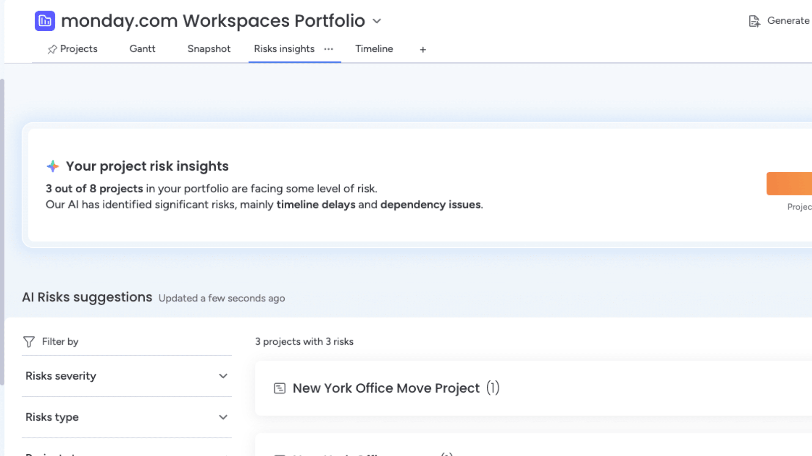Switch to the Gantt tab
Viewport: 812px width, 456px height.
[x=142, y=49]
